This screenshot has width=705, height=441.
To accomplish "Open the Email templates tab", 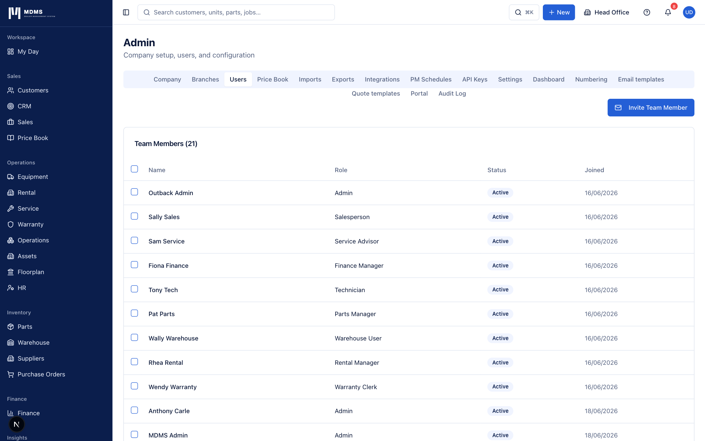I will [641, 79].
